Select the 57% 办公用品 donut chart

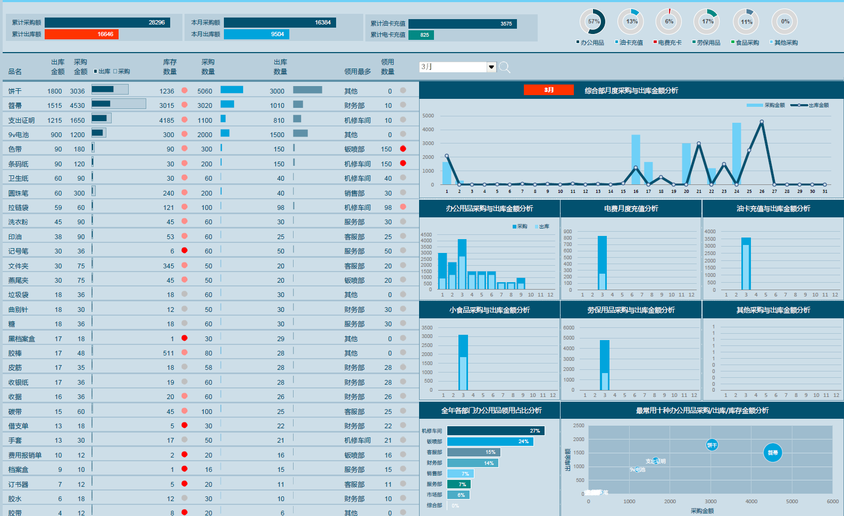pyautogui.click(x=592, y=22)
